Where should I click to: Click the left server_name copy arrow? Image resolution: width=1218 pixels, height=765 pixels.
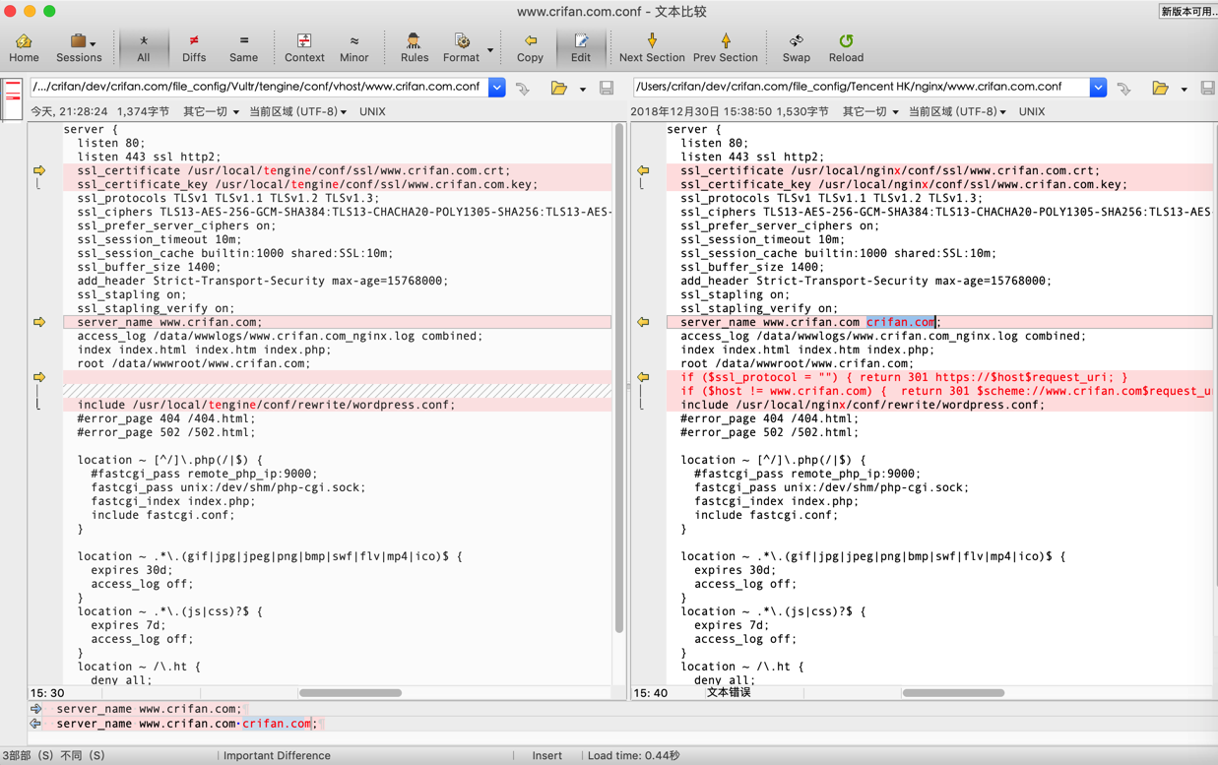39,322
